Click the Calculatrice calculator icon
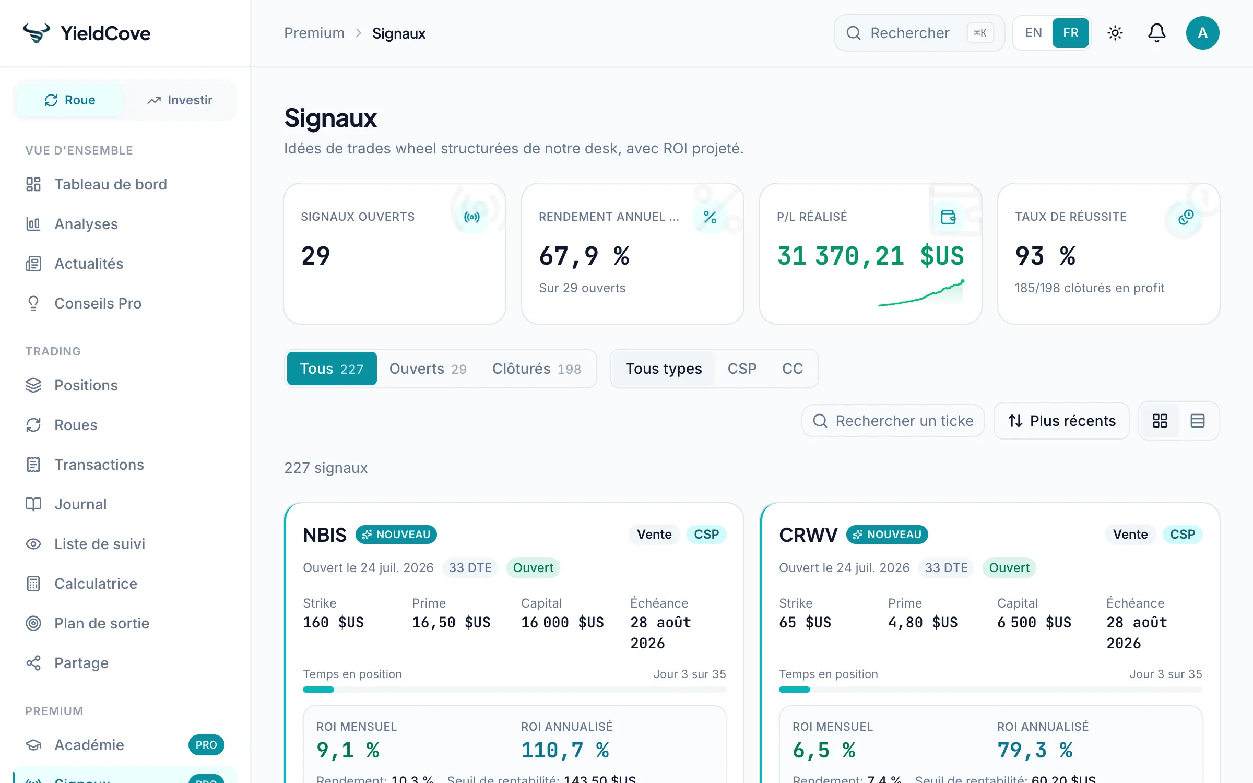The width and height of the screenshot is (1253, 783). pos(33,584)
